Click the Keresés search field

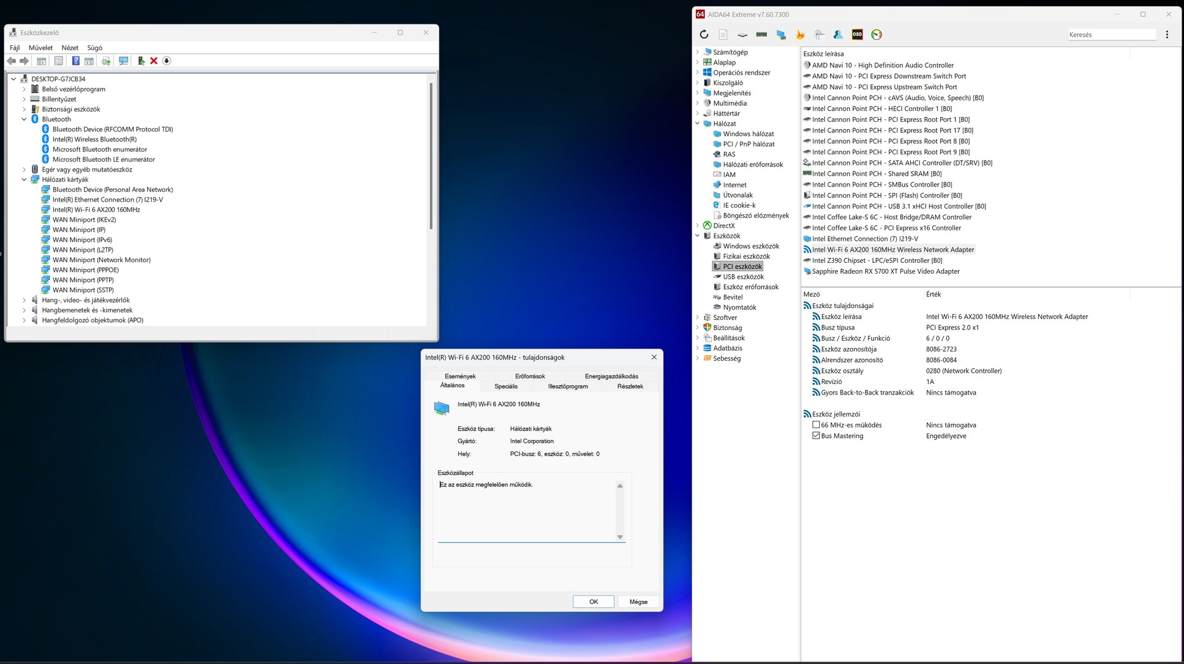[1111, 35]
